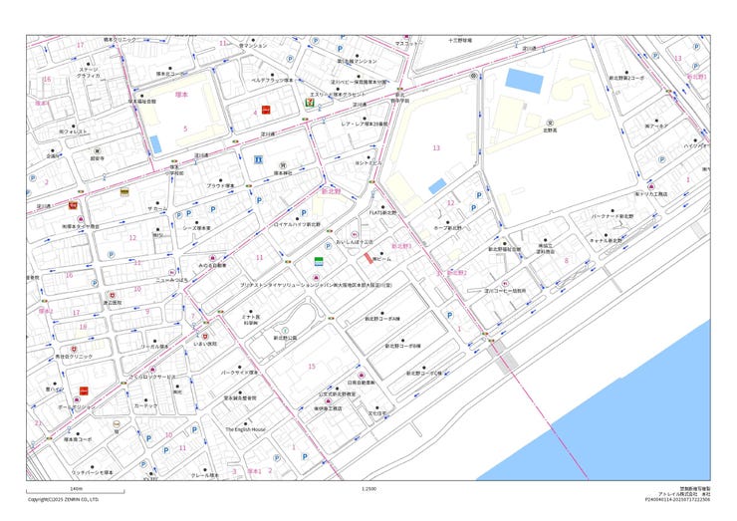Viewport: 737px width, 521px height.
Task: Select the ロイヤルハイツ新北野 label
Action: click(x=297, y=224)
